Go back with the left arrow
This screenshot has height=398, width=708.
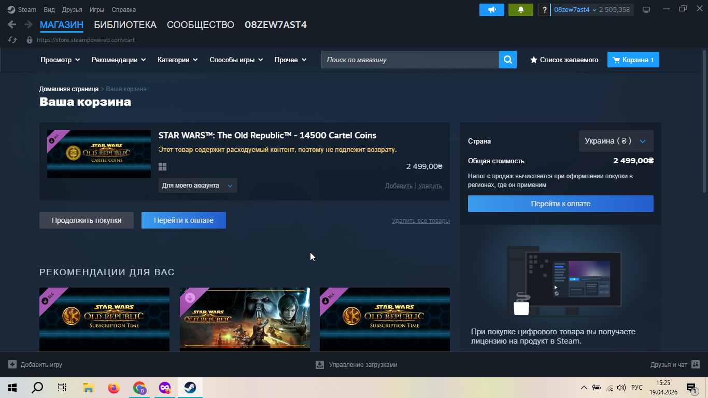pos(12,24)
